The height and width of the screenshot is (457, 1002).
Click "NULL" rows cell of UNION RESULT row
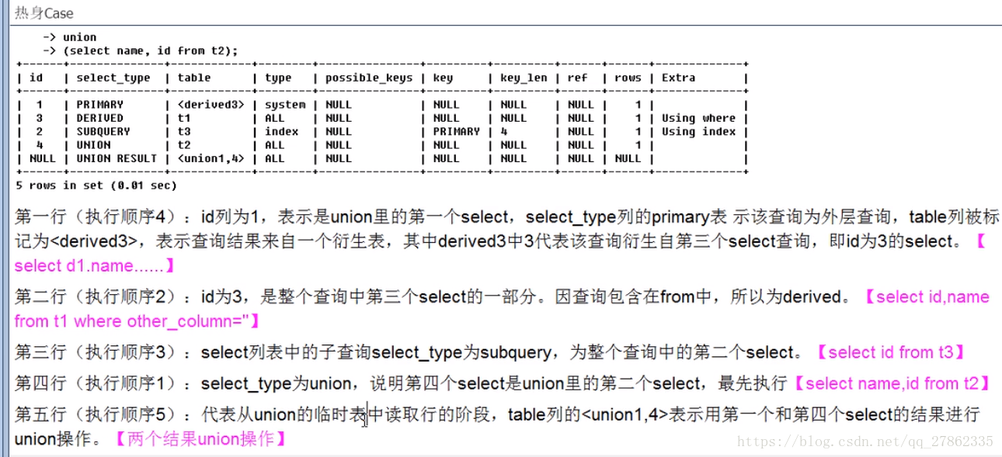(628, 158)
